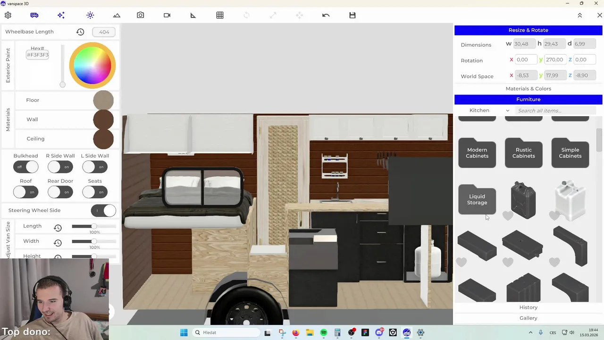
Task: Adjust the exterior paint brightness slider
Action: tap(62, 85)
